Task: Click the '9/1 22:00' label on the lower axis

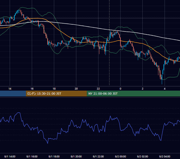Action: 98,156
